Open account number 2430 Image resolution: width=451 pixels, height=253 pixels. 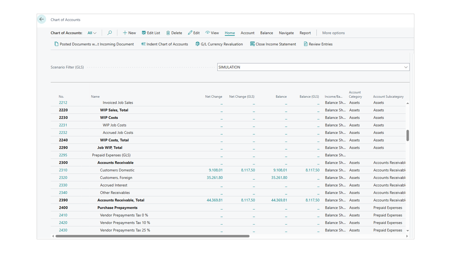(x=63, y=230)
